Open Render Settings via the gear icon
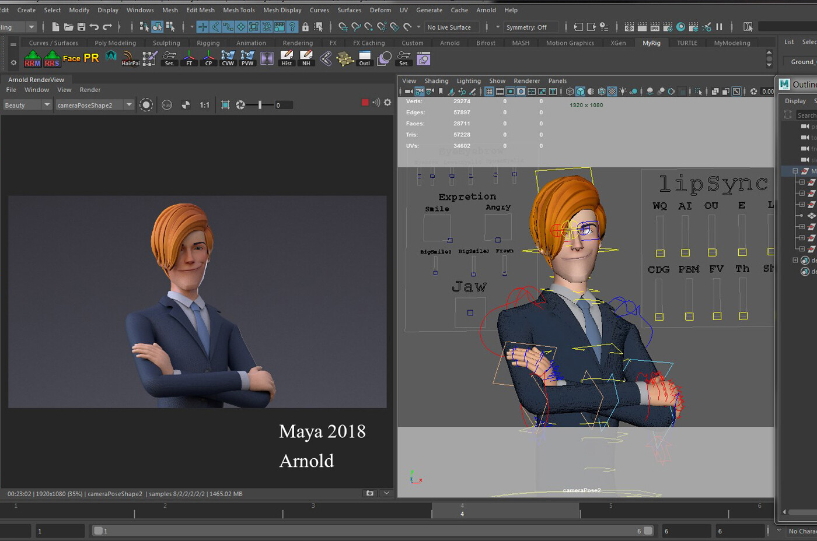The image size is (817, 541). (387, 102)
